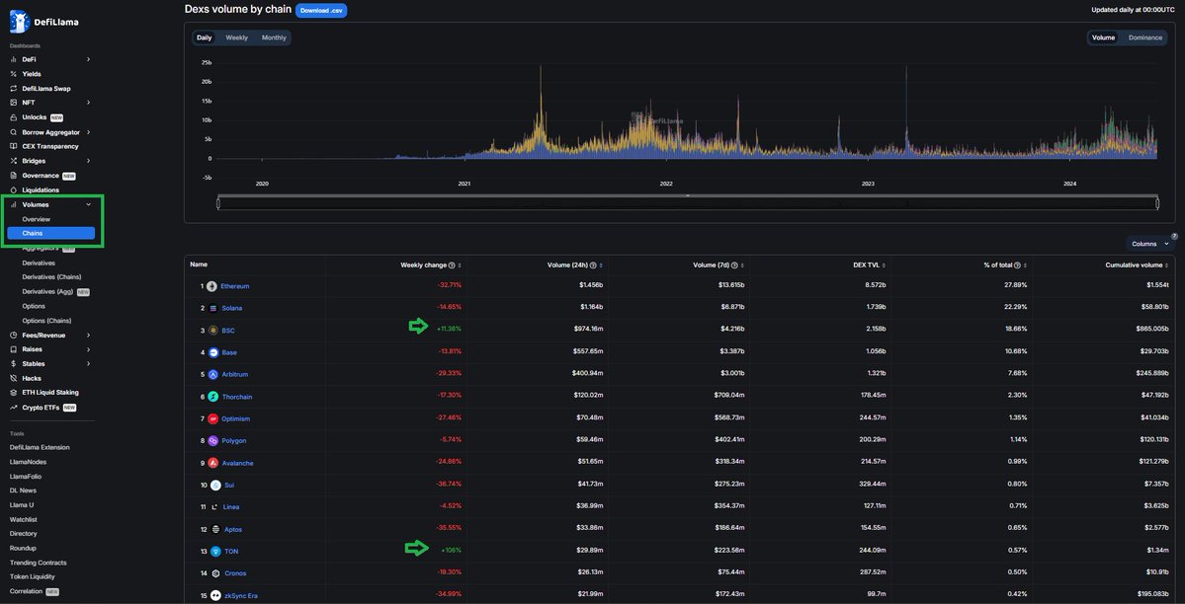Open the Ethereum chain link
The width and height of the screenshot is (1185, 604).
click(x=235, y=286)
